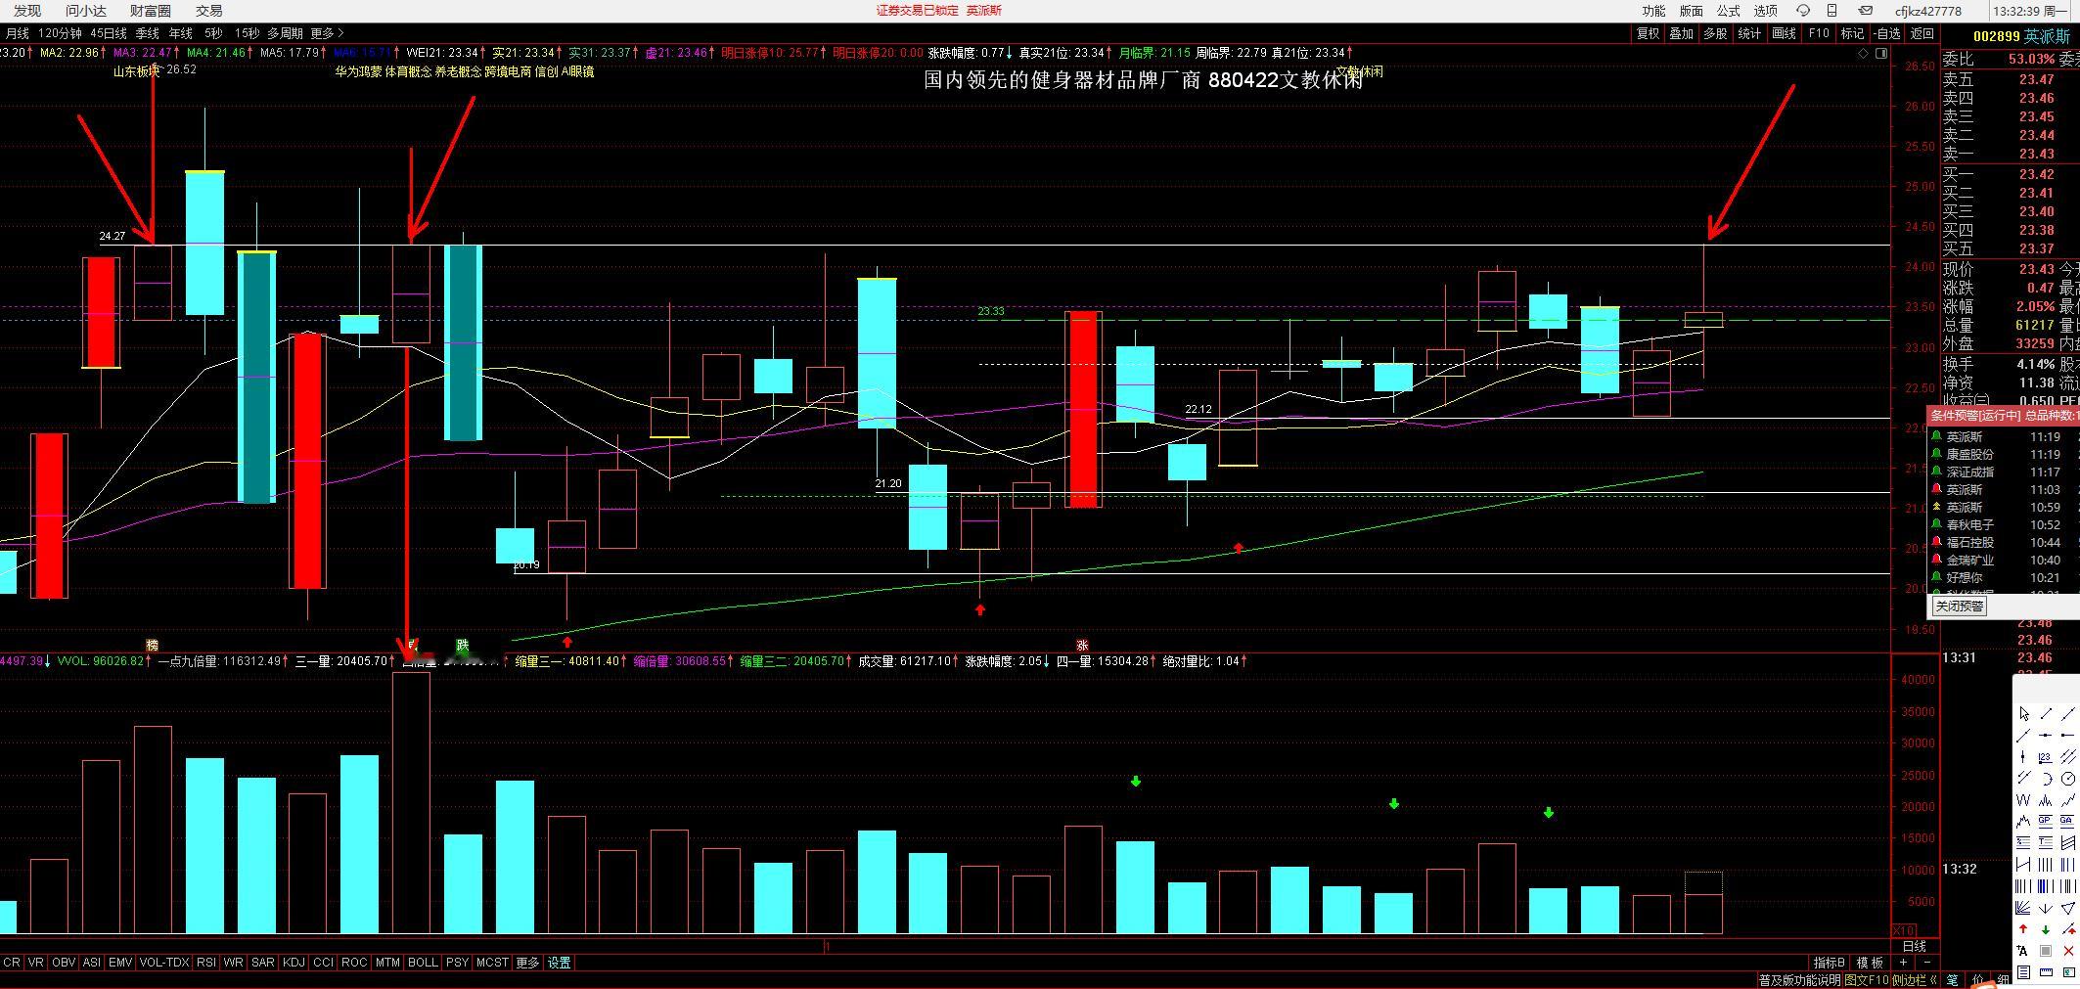Select the ruler measurement tool
Image resolution: width=2080 pixels, height=989 pixels.
(x=2046, y=971)
